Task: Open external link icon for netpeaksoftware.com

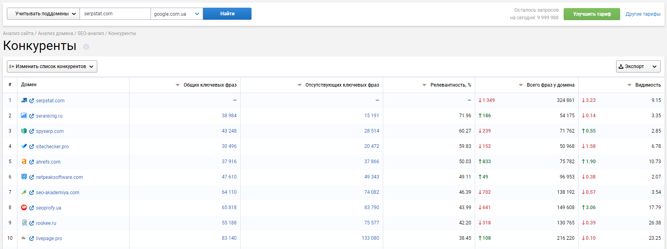Action: pos(31,177)
